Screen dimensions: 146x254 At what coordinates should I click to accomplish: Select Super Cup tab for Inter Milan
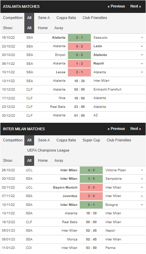pyautogui.click(x=91, y=140)
